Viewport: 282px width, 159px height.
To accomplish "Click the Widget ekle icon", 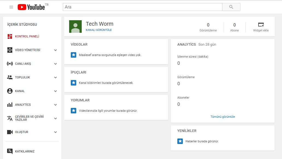I will (261, 25).
